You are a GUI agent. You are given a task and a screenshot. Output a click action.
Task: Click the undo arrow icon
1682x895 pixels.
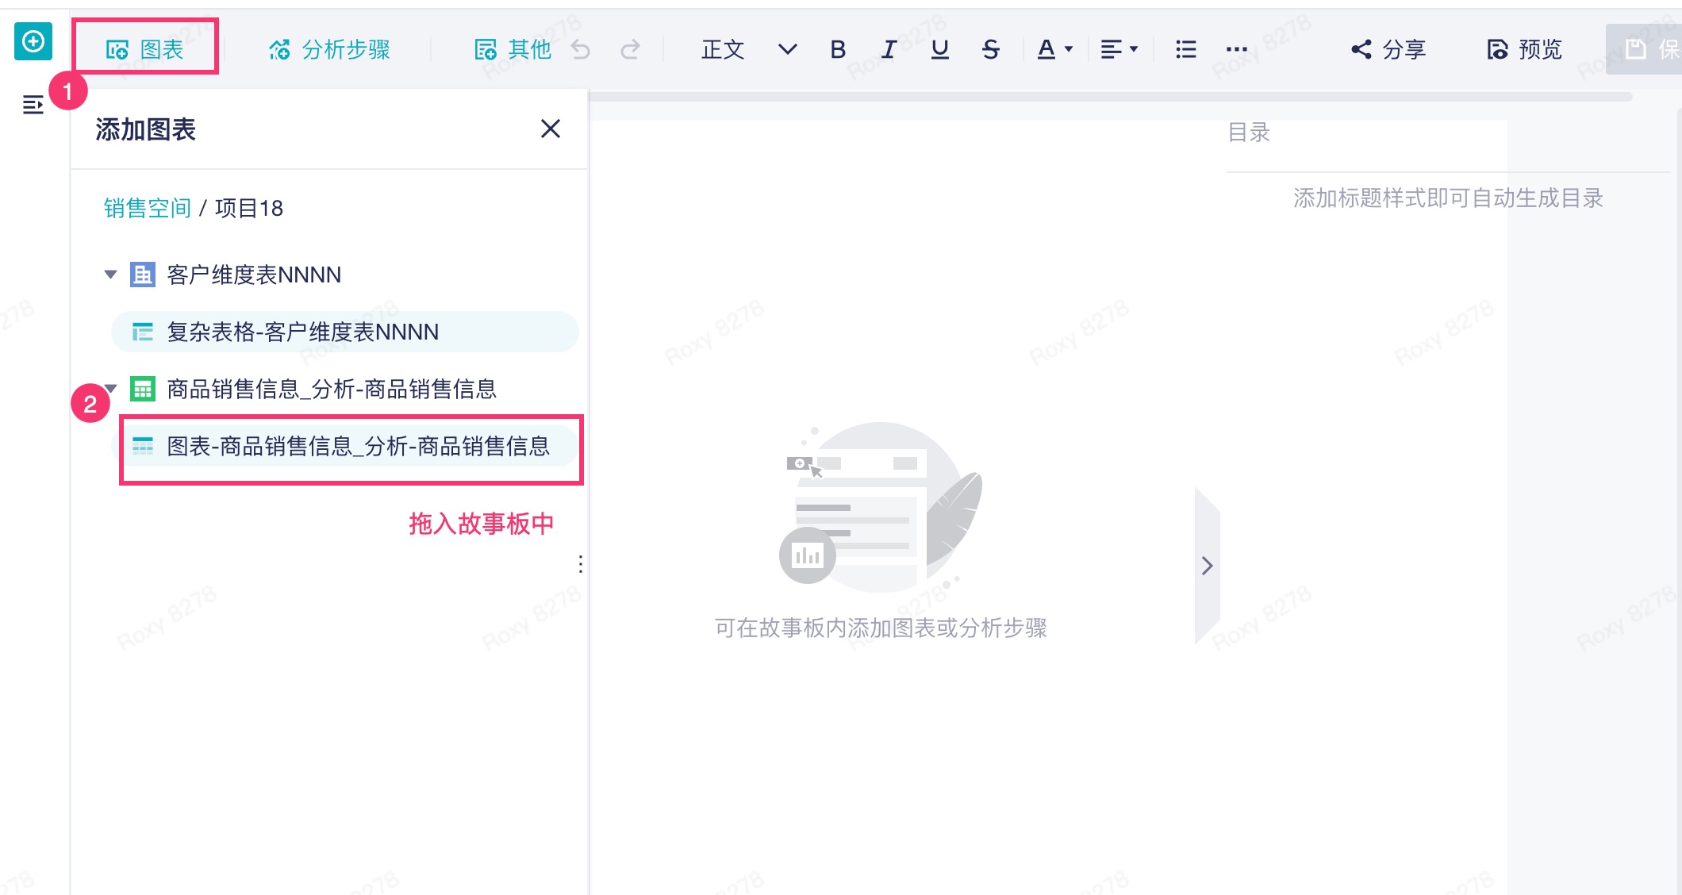[x=581, y=50]
